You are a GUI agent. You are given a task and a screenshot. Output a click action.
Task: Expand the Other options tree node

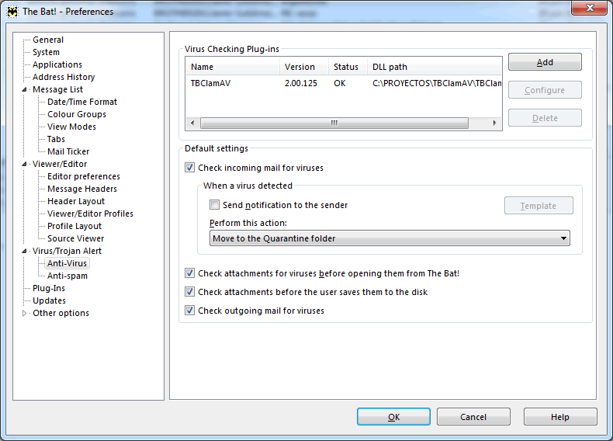click(24, 313)
